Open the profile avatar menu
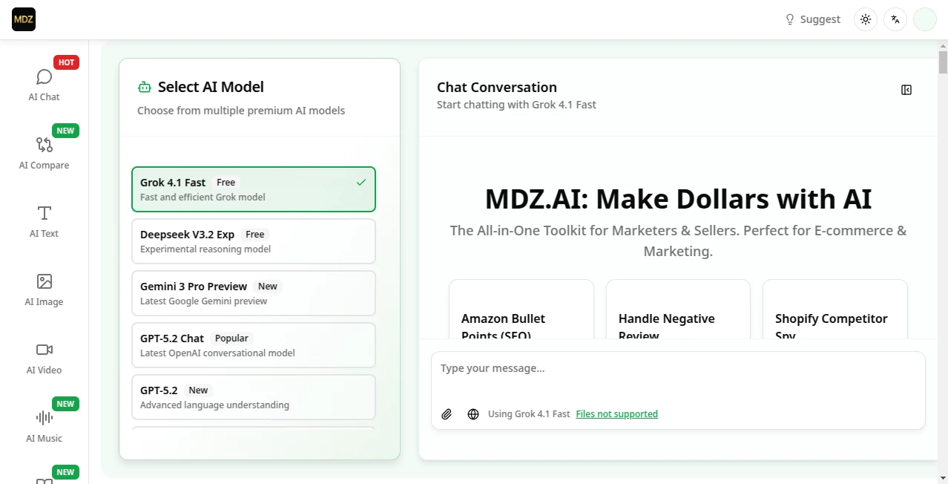The height and width of the screenshot is (484, 948). tap(924, 19)
